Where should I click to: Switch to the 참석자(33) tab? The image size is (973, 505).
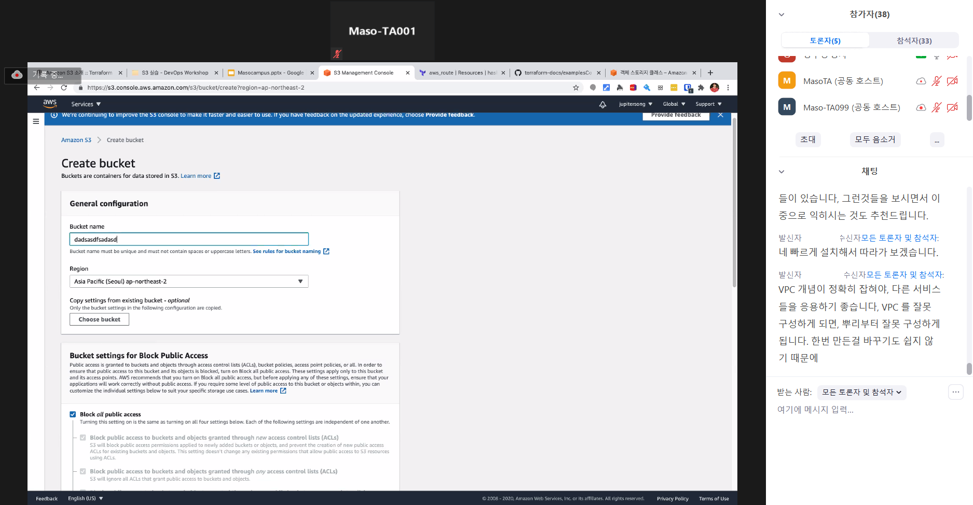pos(914,40)
